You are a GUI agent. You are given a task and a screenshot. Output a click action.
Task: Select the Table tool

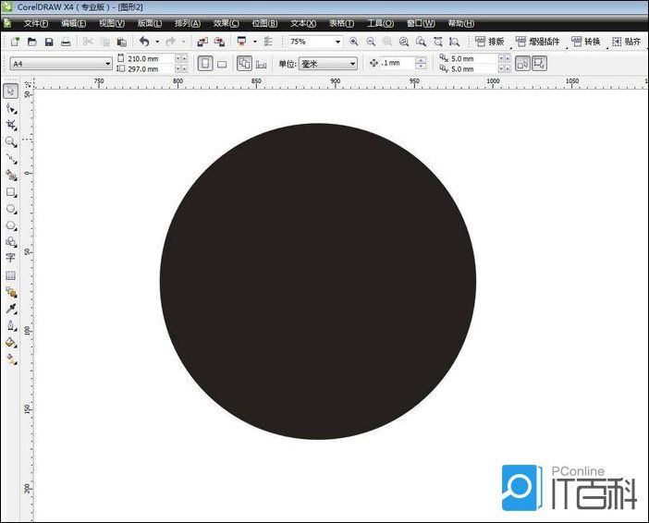(11, 275)
